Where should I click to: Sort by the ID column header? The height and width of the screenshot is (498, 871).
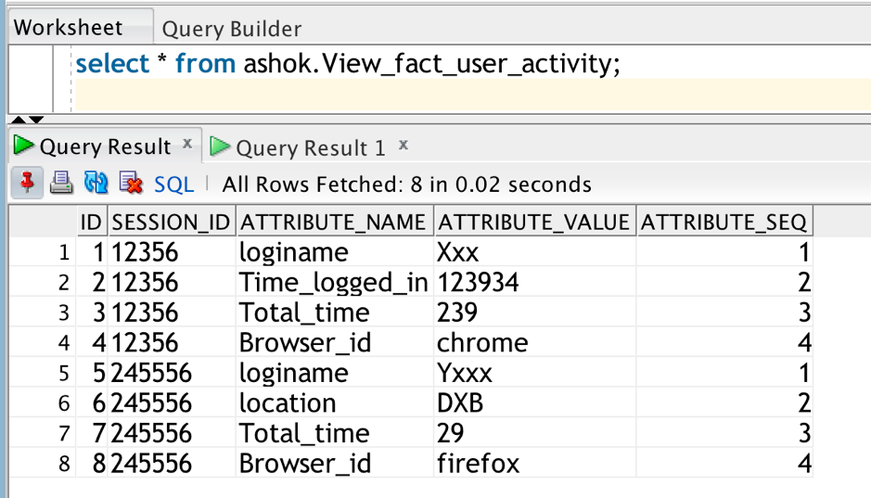pos(91,222)
